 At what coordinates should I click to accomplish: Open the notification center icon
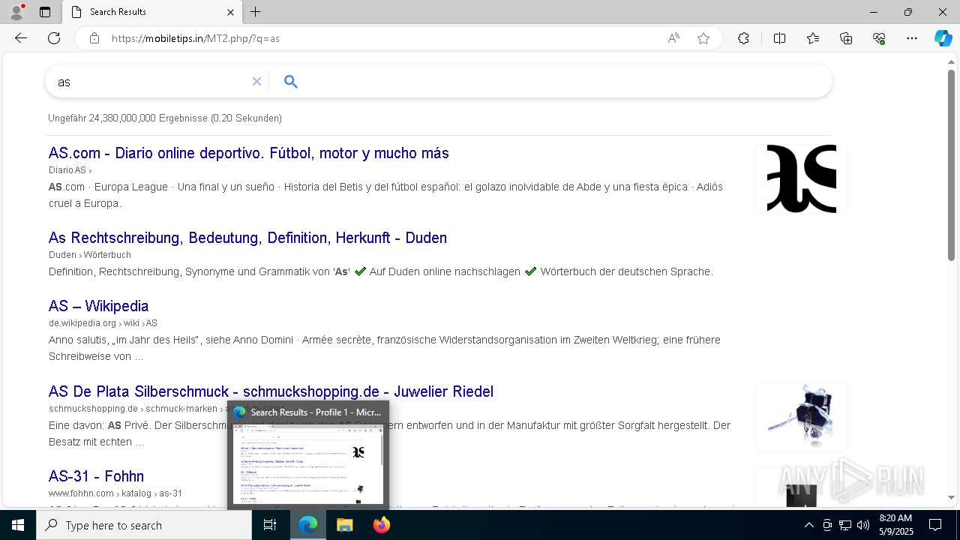tap(935, 525)
